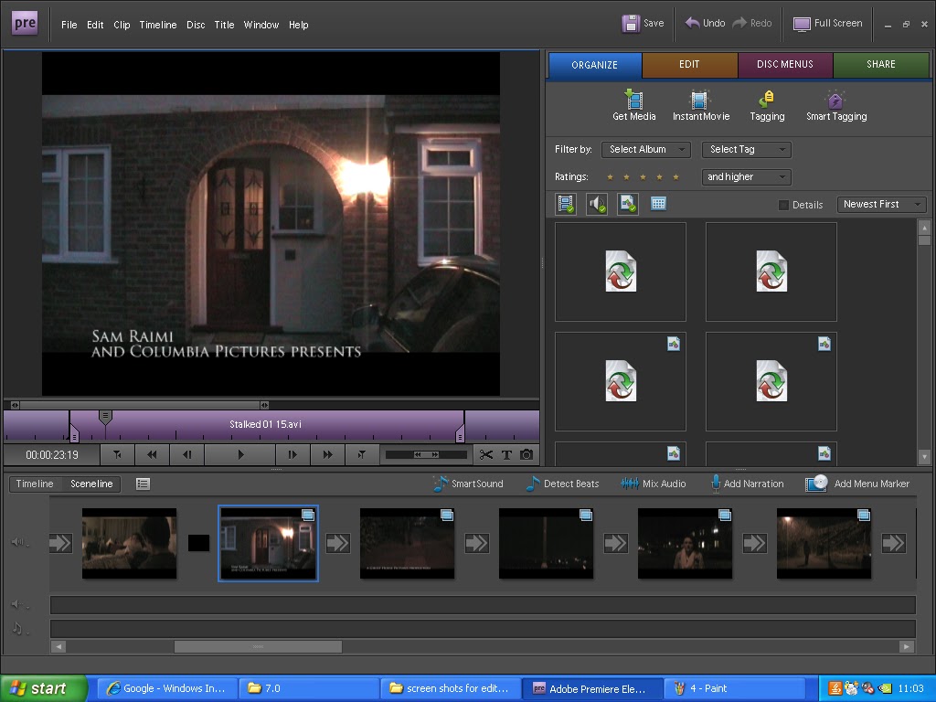Click the pre application logo
This screenshot has height=702, width=936.
pos(25,24)
